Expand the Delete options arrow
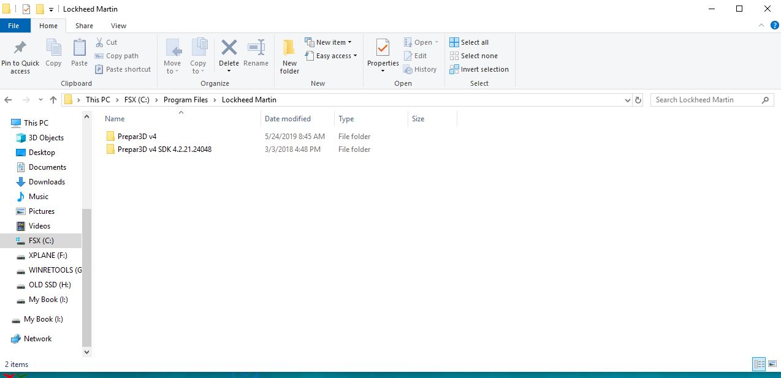The image size is (781, 378). point(229,71)
